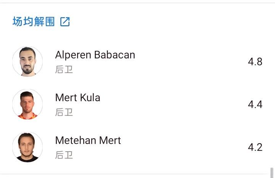Viewport: 275px width, 178px height.
Task: Click the 4.8 clearances value
Action: [255, 62]
